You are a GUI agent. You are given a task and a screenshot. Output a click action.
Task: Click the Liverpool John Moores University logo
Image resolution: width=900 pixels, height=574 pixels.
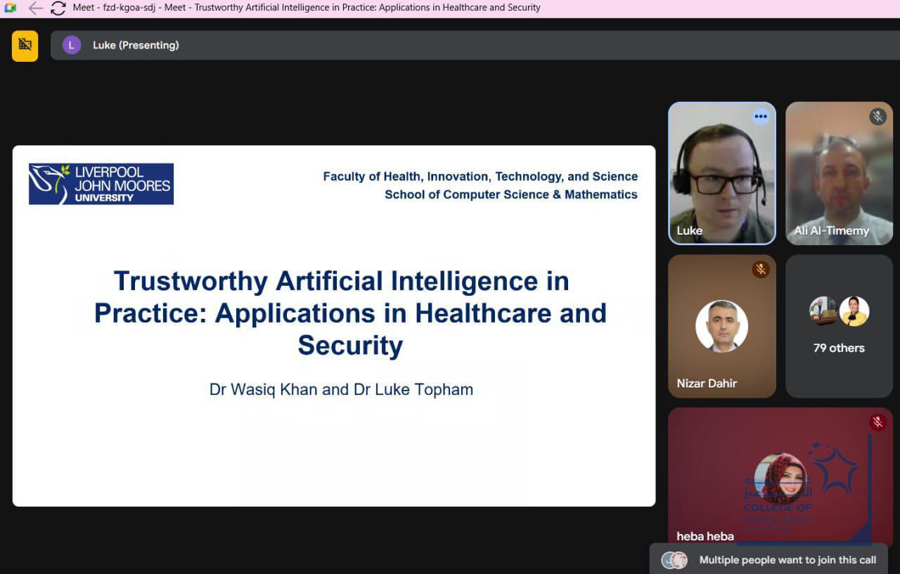[x=101, y=184]
